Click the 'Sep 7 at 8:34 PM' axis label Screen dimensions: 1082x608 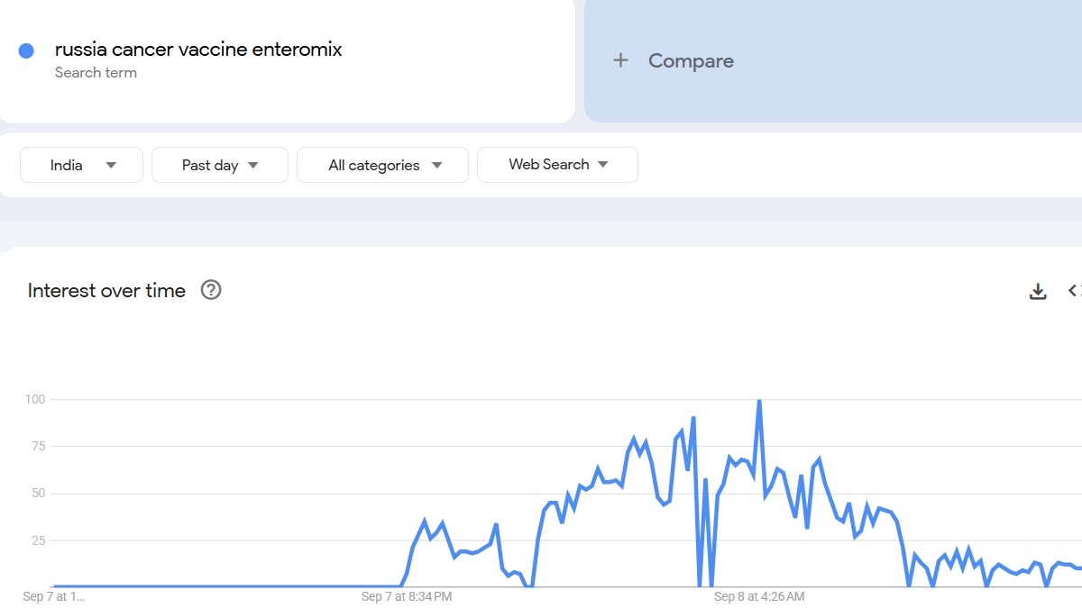(x=407, y=596)
